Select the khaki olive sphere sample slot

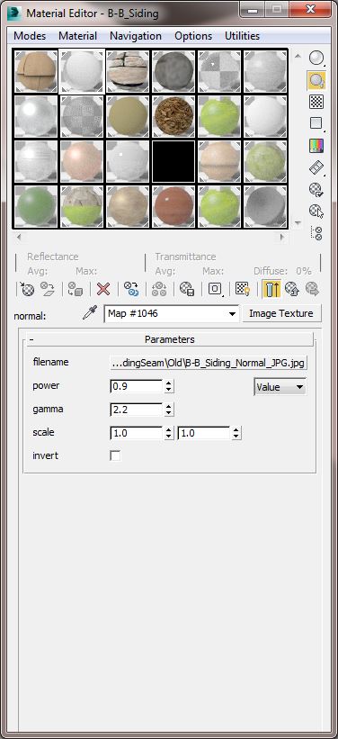pos(128,116)
